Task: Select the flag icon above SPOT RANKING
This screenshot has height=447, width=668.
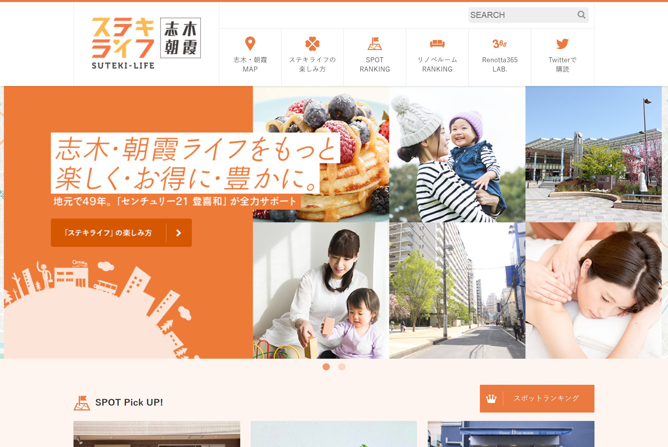Action: [x=375, y=44]
